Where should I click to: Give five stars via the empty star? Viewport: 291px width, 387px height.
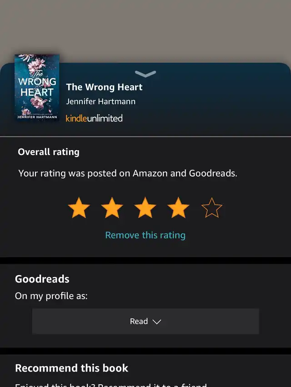(x=211, y=208)
